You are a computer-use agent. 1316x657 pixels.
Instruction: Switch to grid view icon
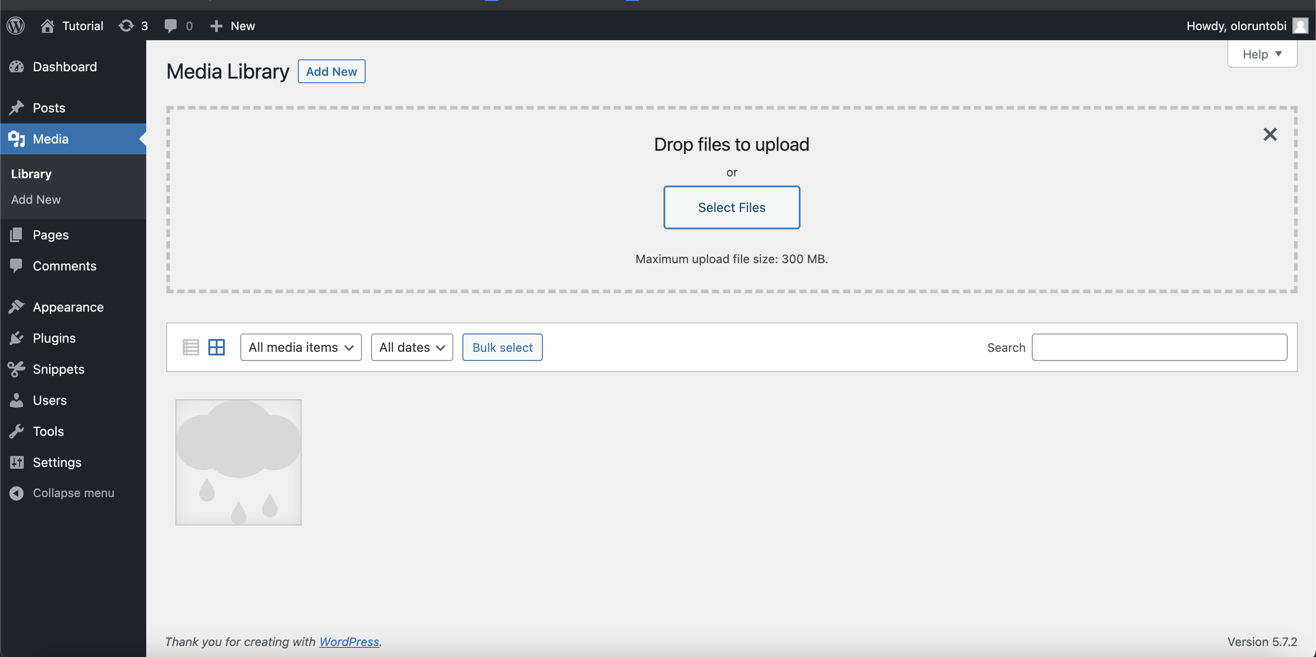click(217, 347)
